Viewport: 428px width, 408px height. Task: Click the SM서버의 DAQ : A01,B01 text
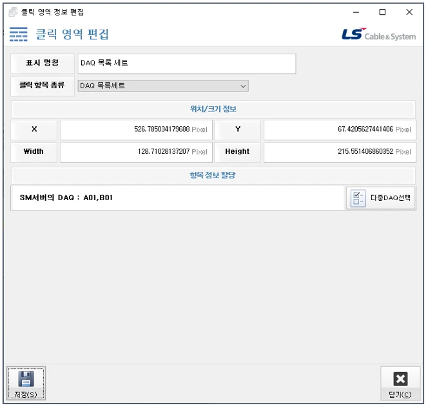coord(66,198)
